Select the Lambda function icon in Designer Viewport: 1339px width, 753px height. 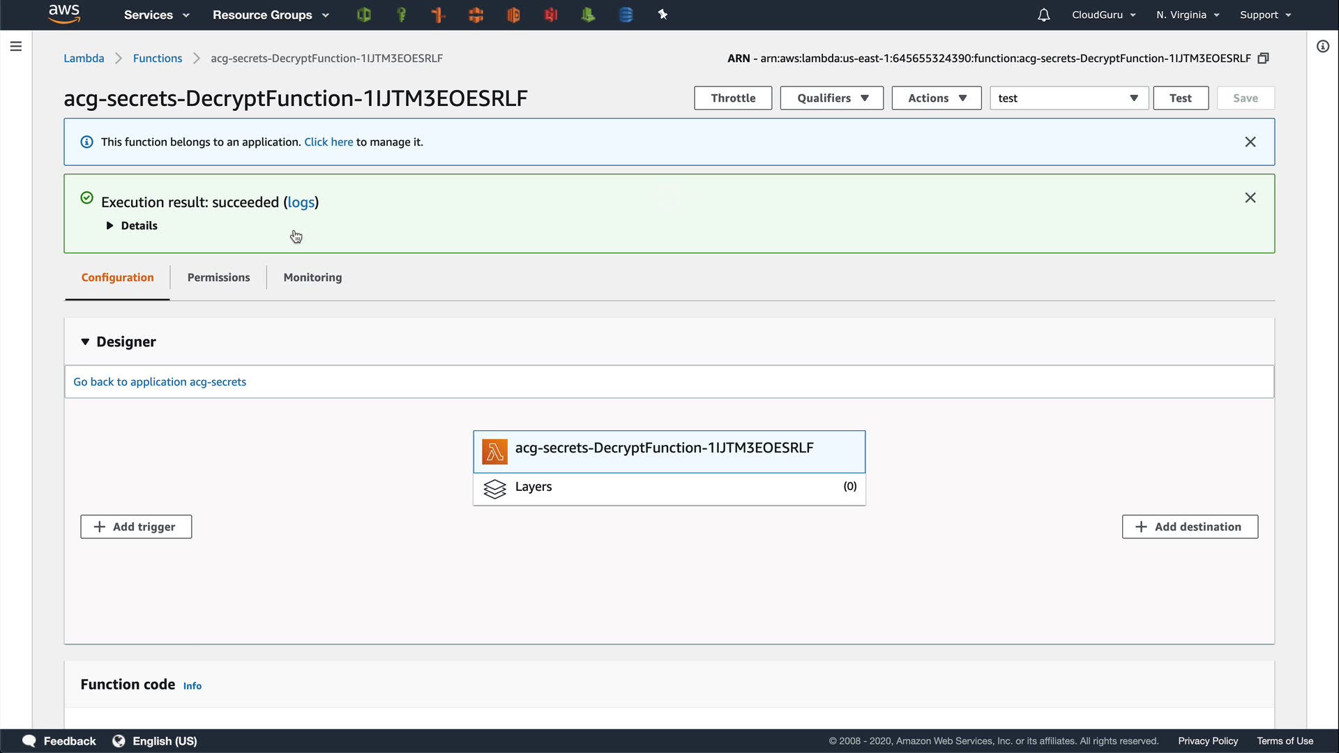click(494, 452)
